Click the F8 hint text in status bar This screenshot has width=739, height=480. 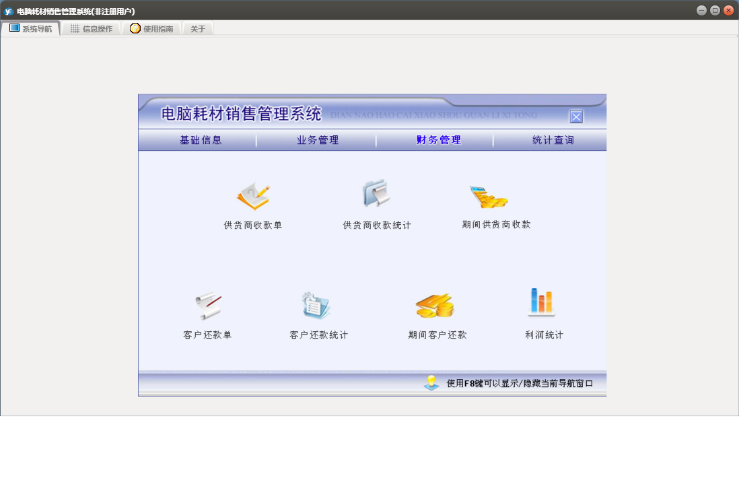pyautogui.click(x=520, y=383)
